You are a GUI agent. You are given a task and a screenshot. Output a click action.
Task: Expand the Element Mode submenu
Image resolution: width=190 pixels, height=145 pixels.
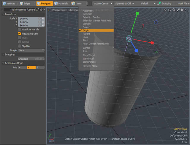click(96, 66)
